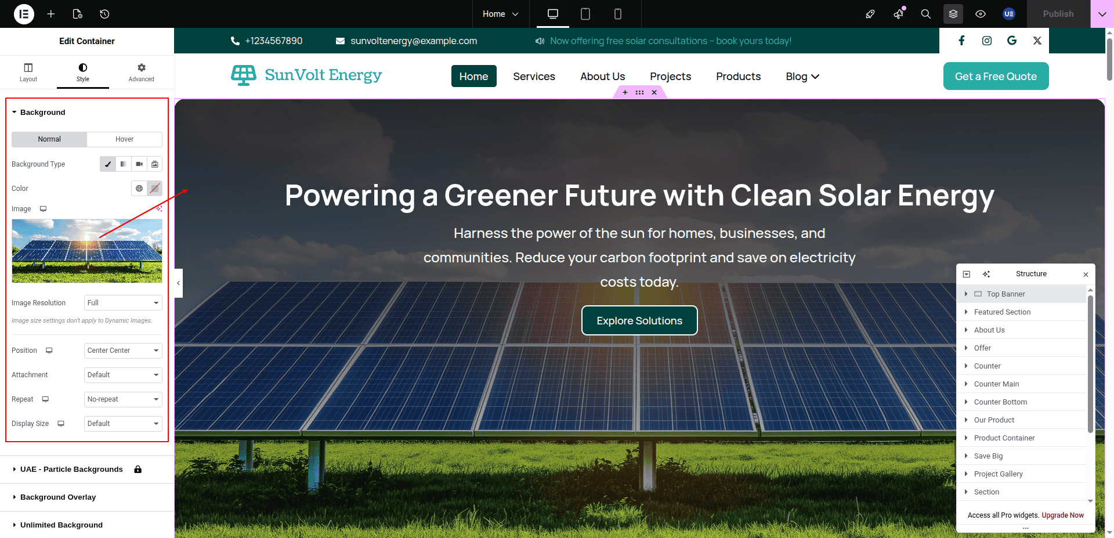The height and width of the screenshot is (538, 1114).
Task: Select the video background type
Action: [x=139, y=164]
